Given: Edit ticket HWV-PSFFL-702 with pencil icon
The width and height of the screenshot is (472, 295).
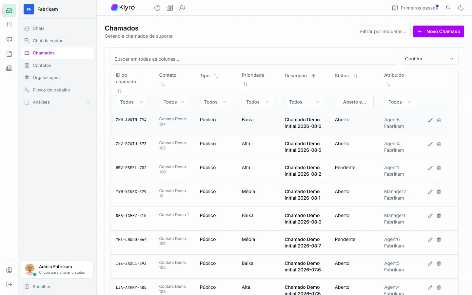Looking at the screenshot, I should pyautogui.click(x=430, y=168).
